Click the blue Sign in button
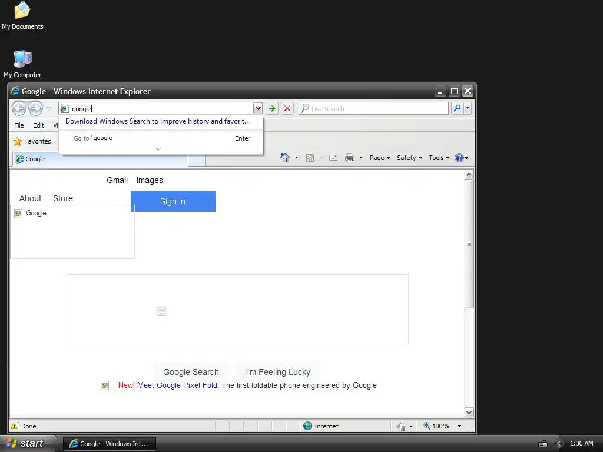Image resolution: width=603 pixels, height=452 pixels. pyautogui.click(x=173, y=201)
